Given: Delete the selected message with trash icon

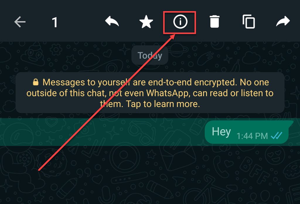Looking at the screenshot, I should (214, 22).
